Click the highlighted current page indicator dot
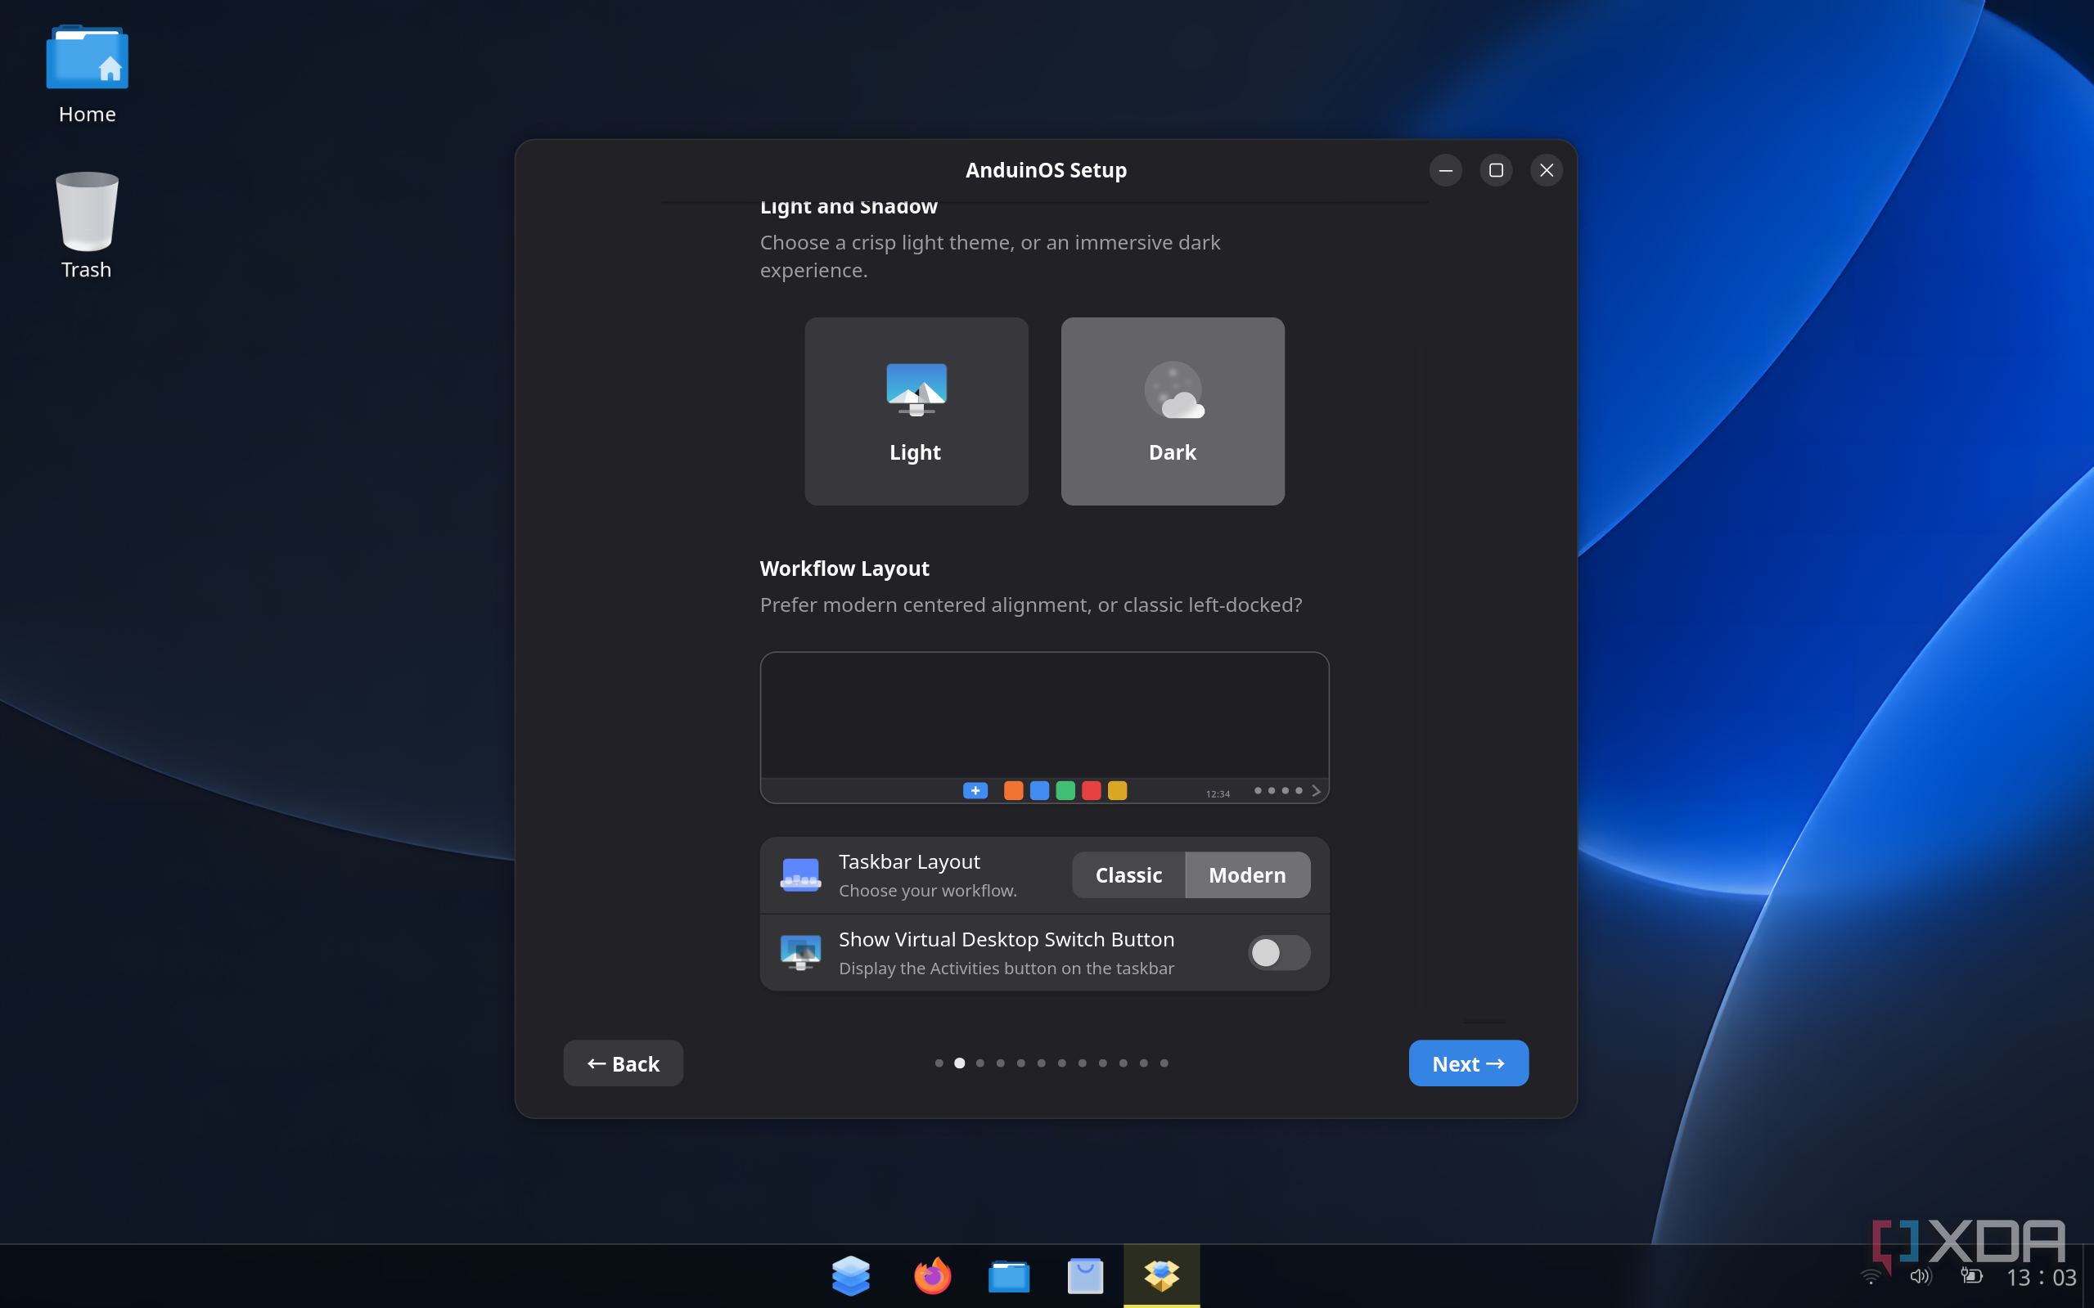Image resolution: width=2094 pixels, height=1308 pixels. pyautogui.click(x=960, y=1063)
